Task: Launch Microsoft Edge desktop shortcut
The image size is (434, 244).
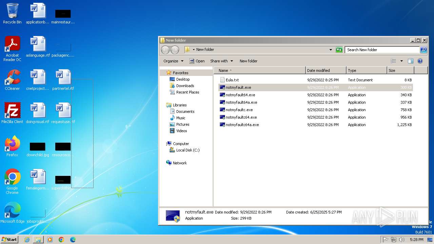Action: point(12,213)
